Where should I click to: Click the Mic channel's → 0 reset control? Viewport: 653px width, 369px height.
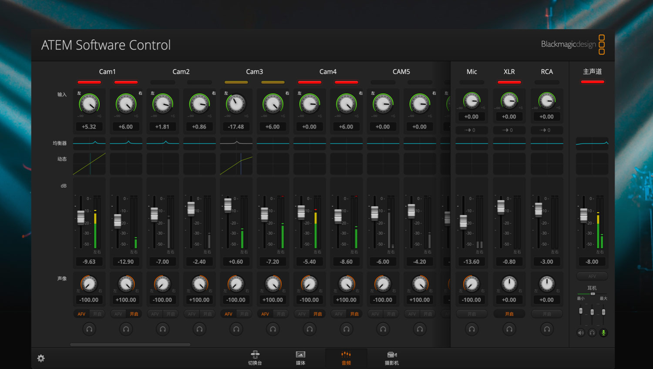click(x=471, y=130)
